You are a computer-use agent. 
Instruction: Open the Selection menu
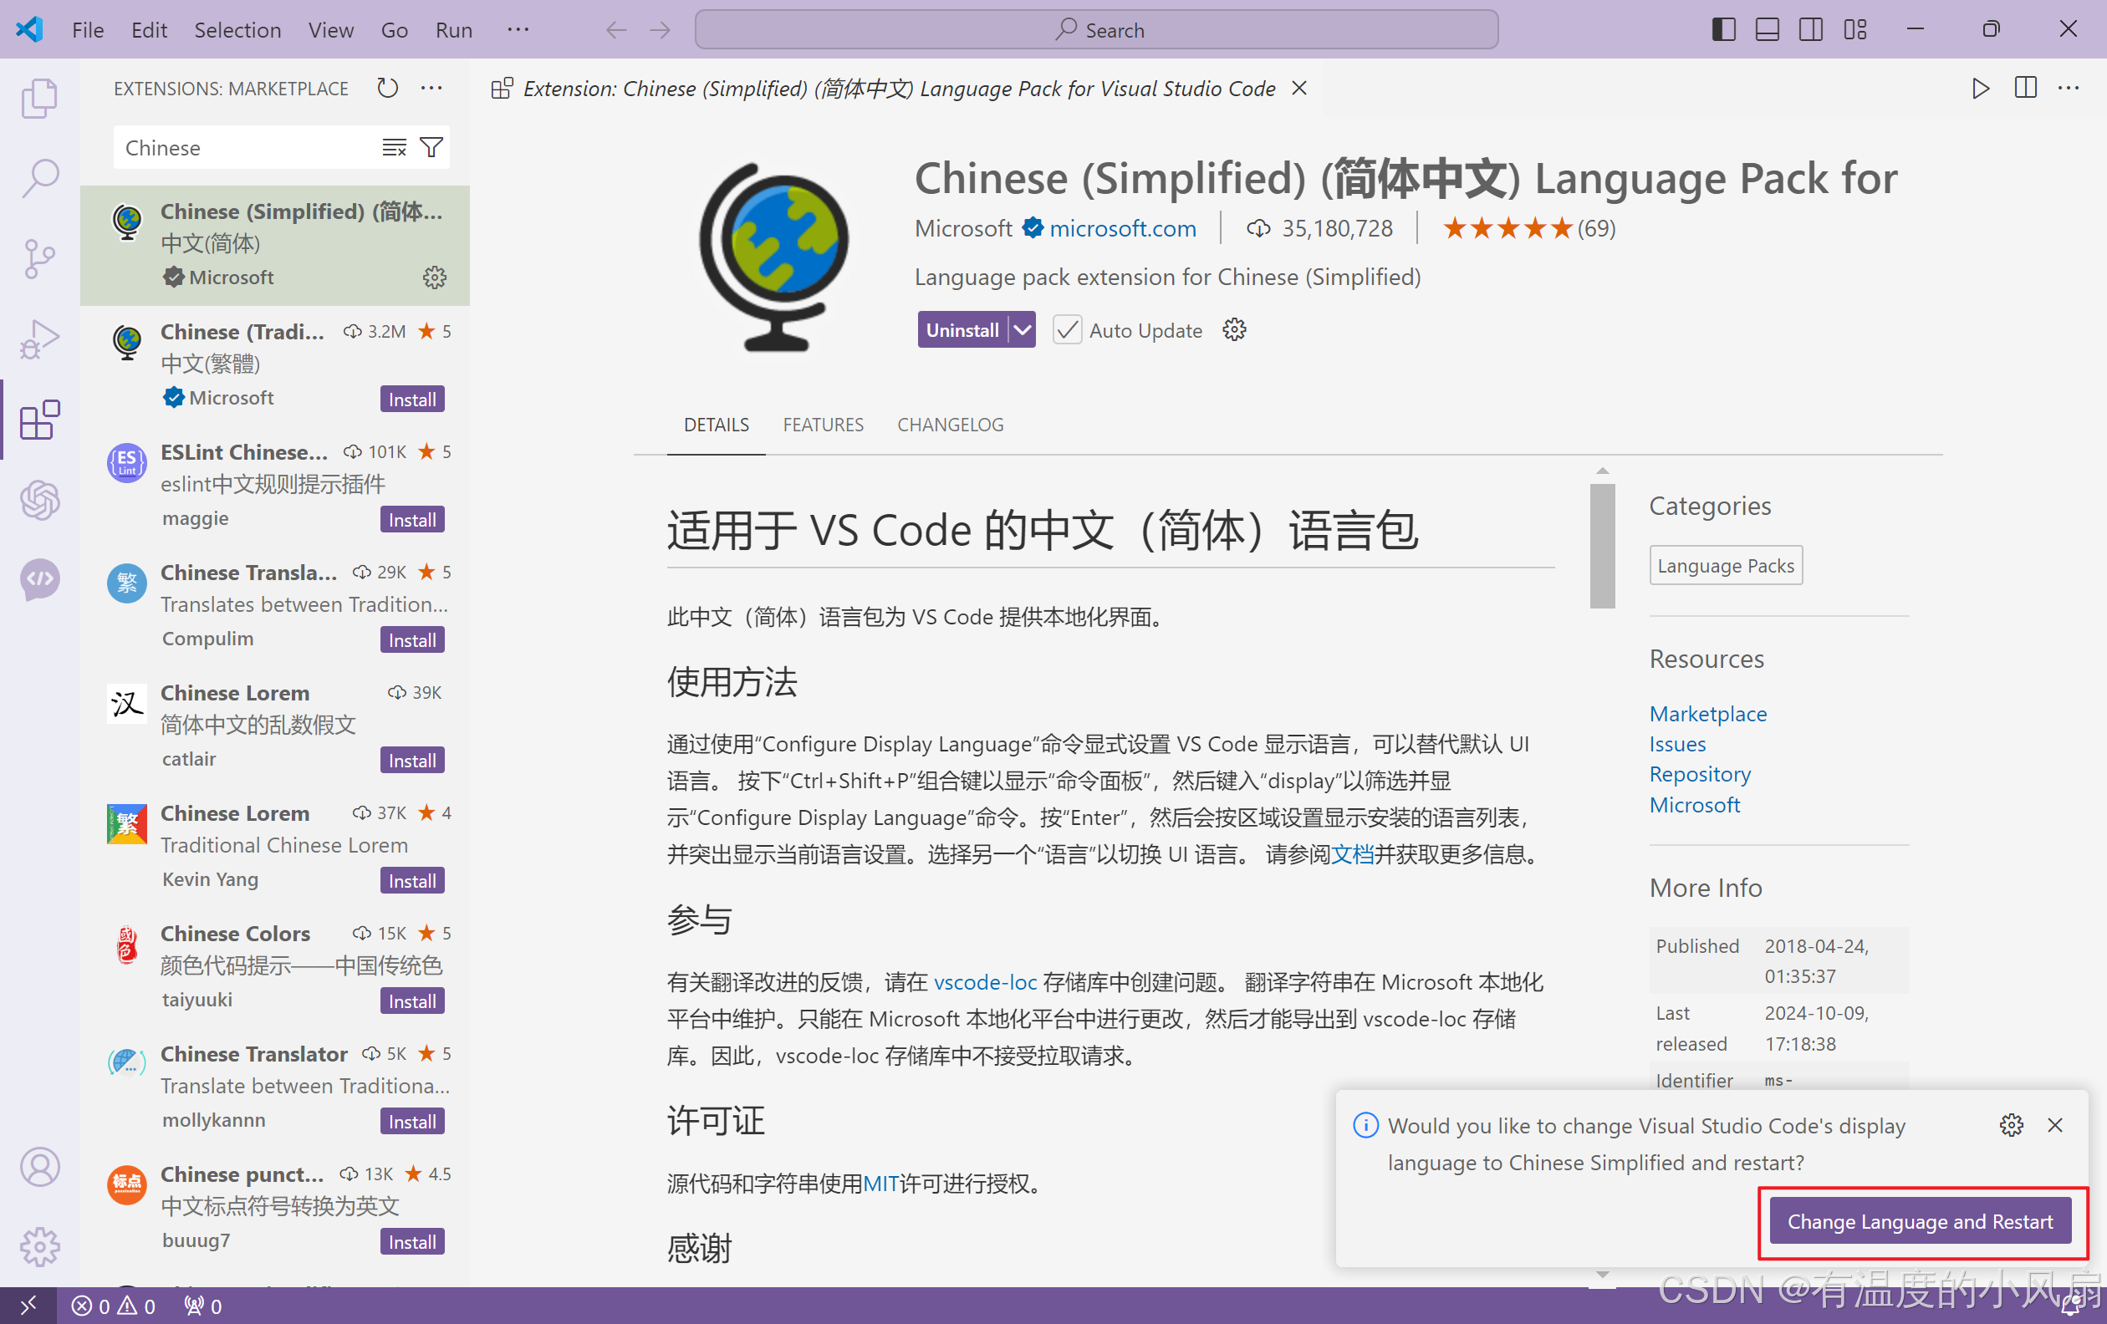click(237, 30)
